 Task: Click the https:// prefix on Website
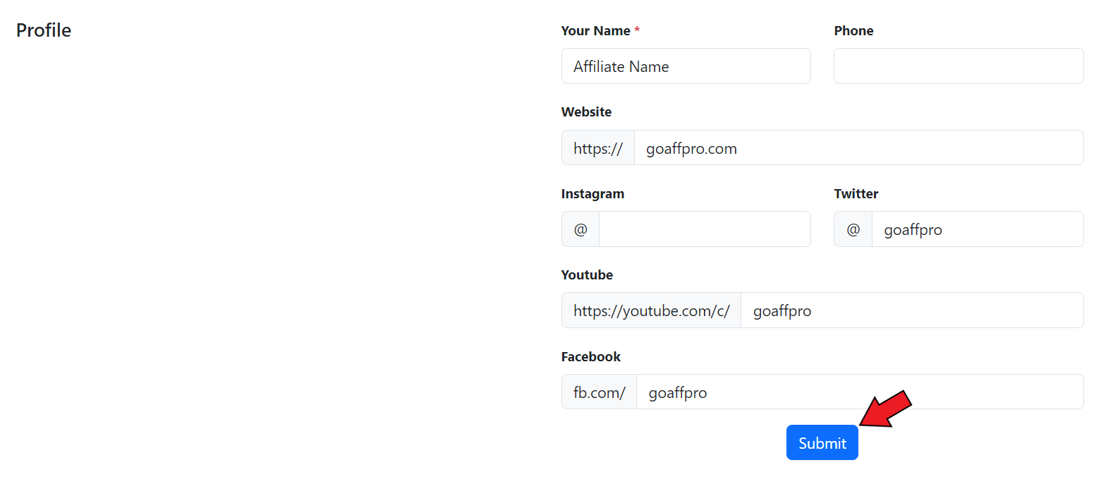(x=598, y=148)
